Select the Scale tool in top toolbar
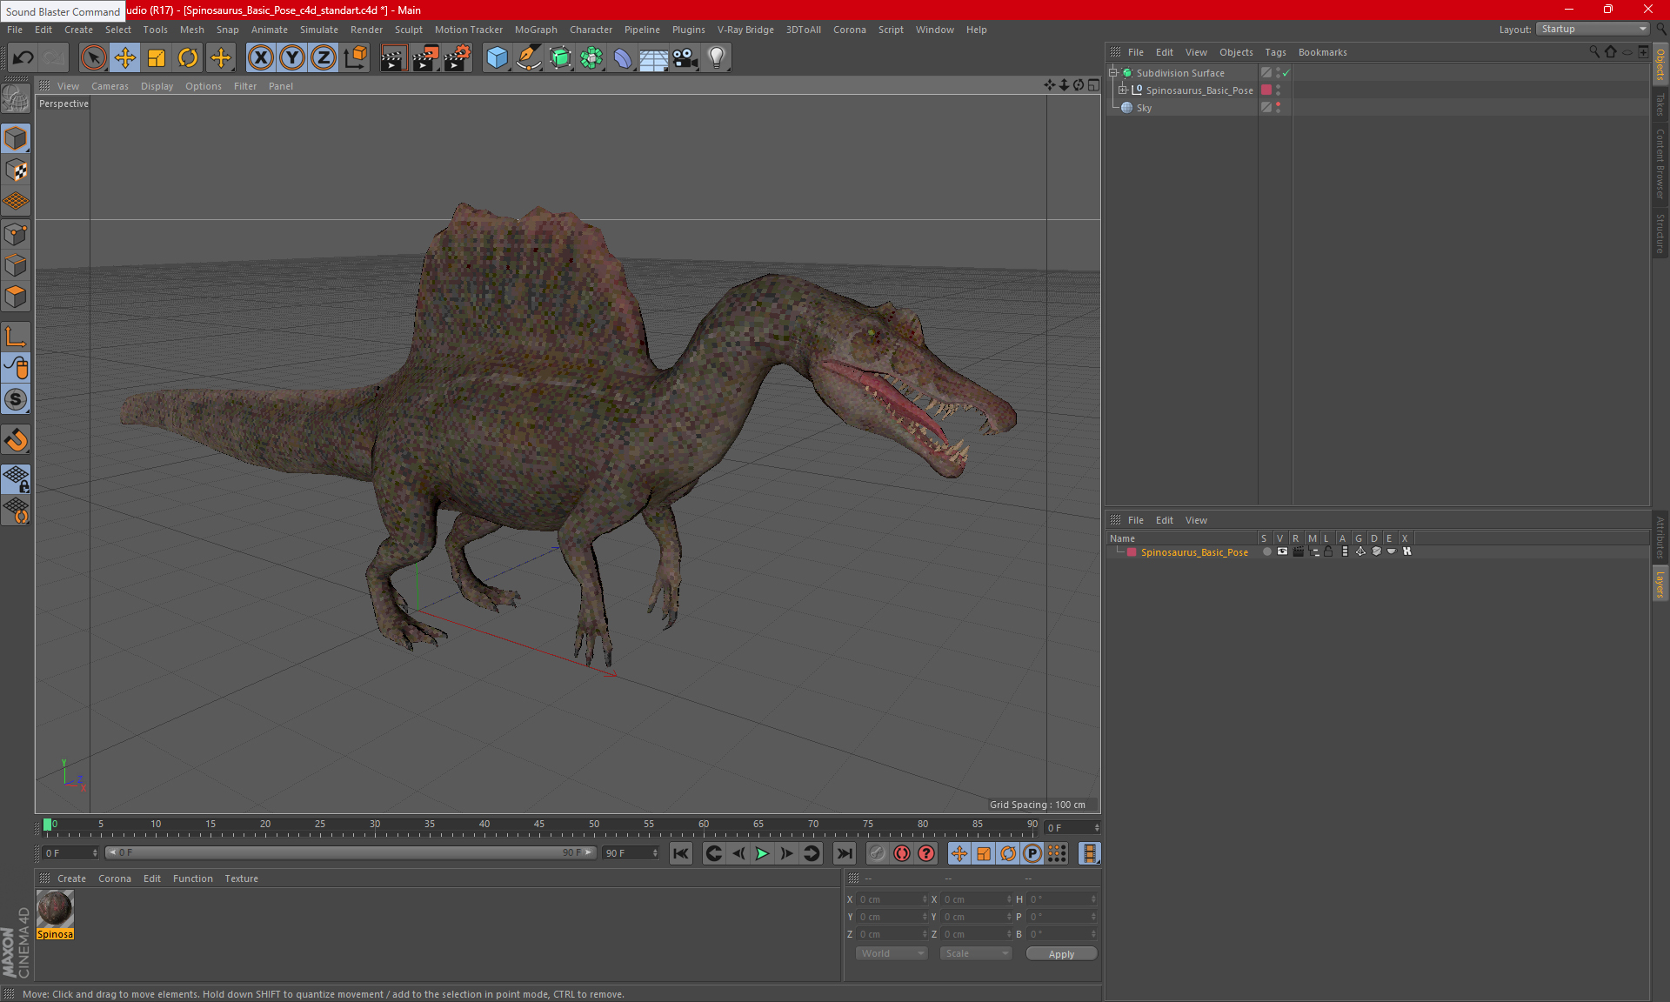1670x1002 pixels. coord(157,58)
